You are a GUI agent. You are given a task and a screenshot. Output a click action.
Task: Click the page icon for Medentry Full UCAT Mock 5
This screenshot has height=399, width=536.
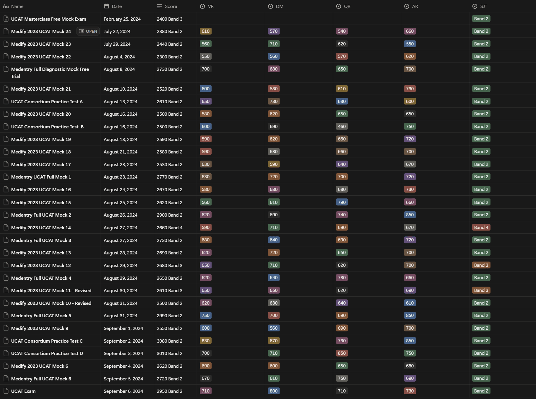point(6,315)
